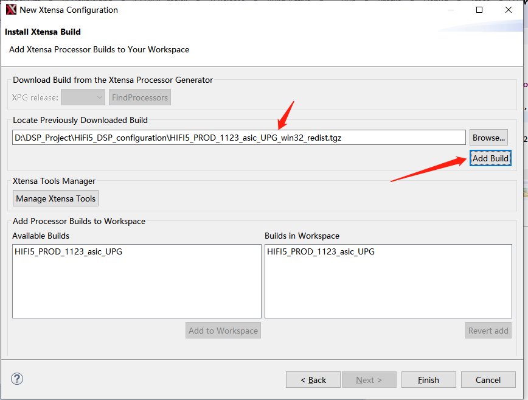Select HIFI5_PROD_1123_asic_UPG in Builds in Workspace
Screen dimensions: 528x400
coord(321,251)
